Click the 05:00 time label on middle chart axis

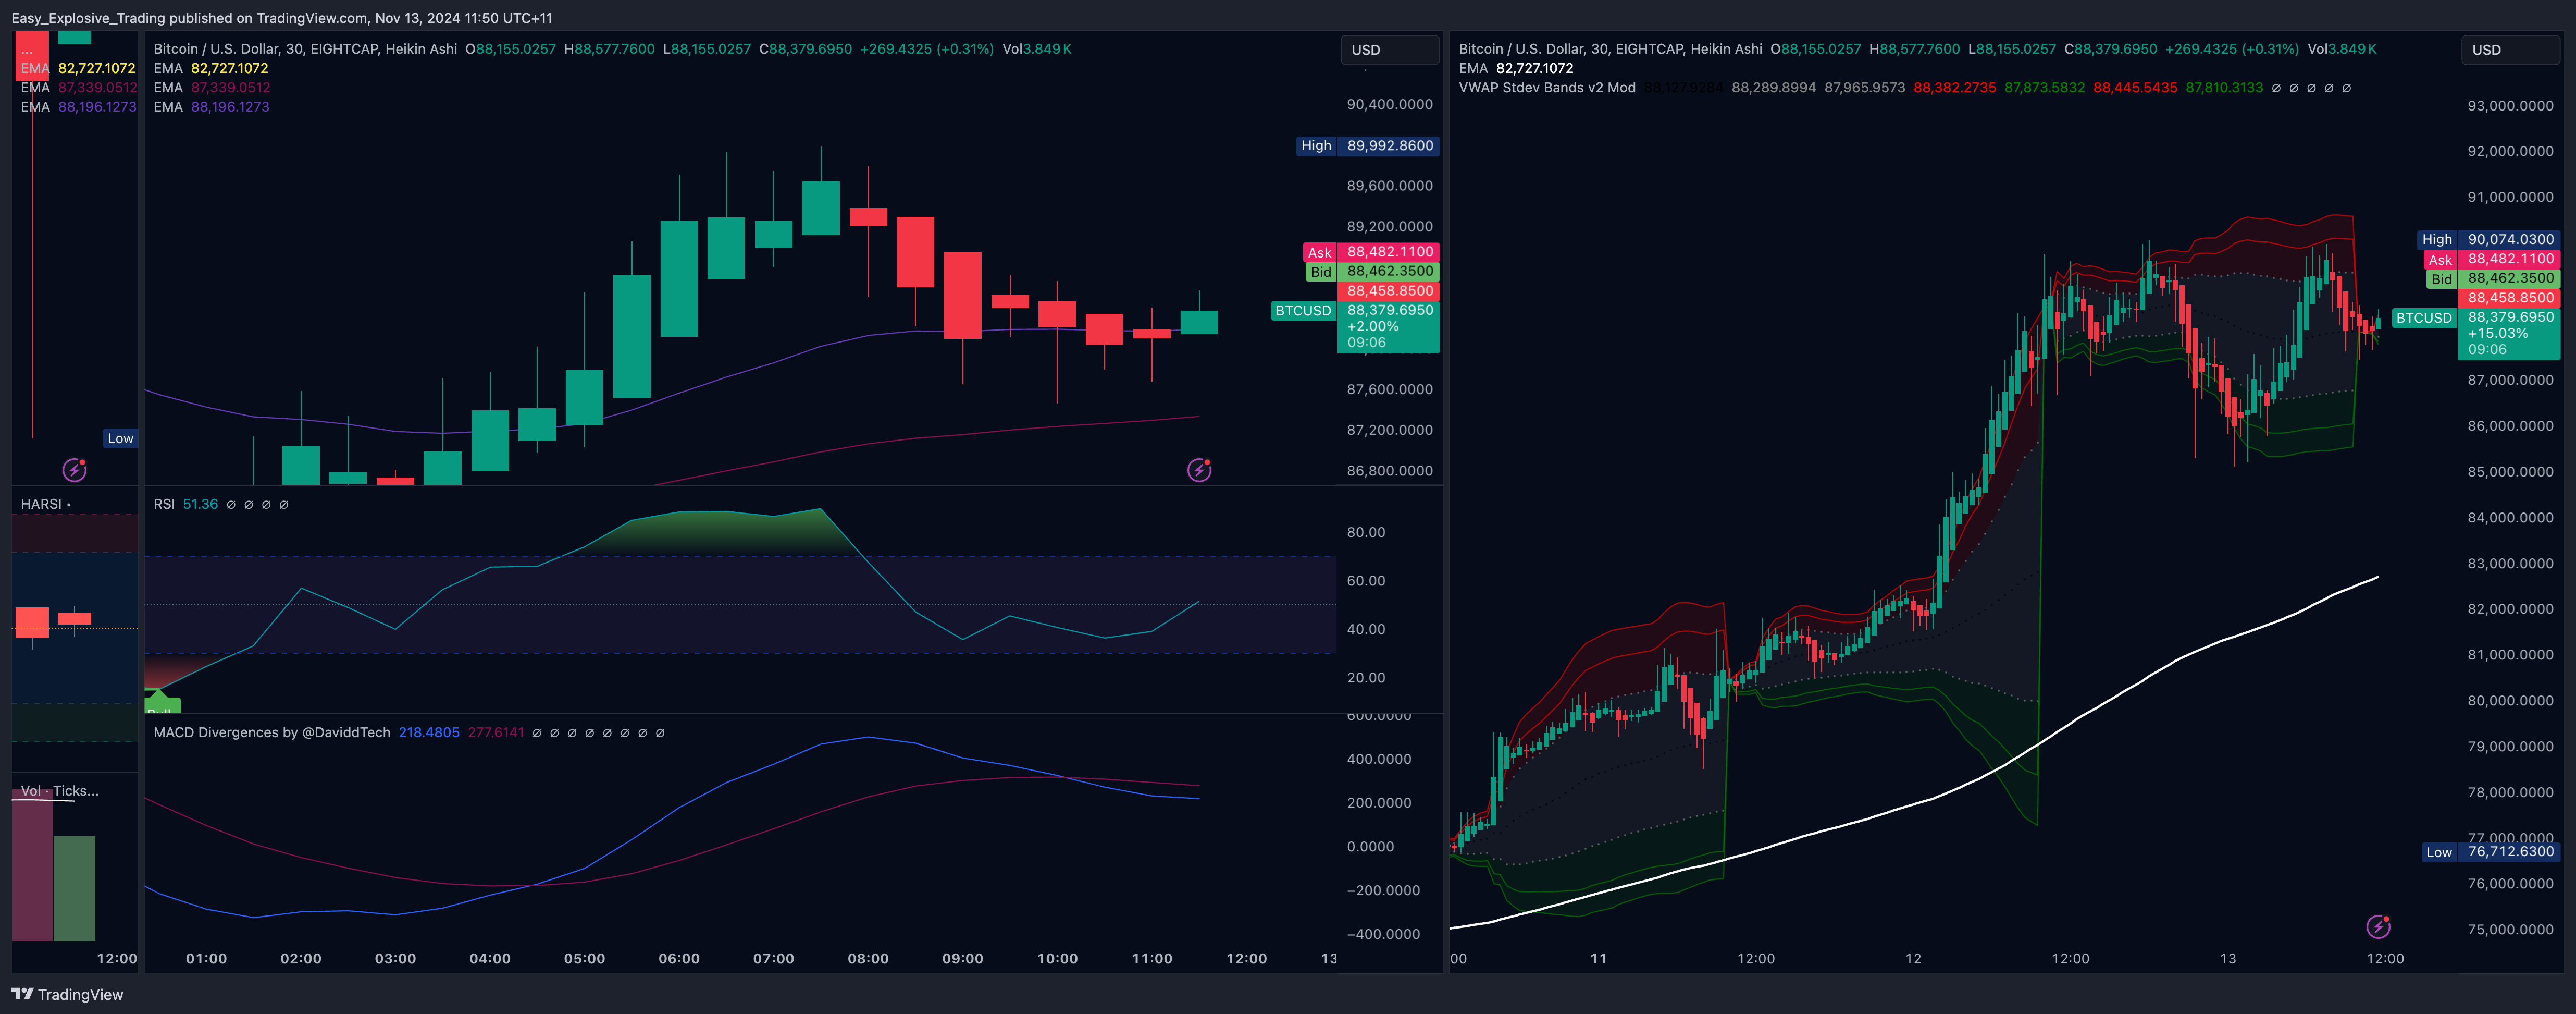pyautogui.click(x=584, y=959)
